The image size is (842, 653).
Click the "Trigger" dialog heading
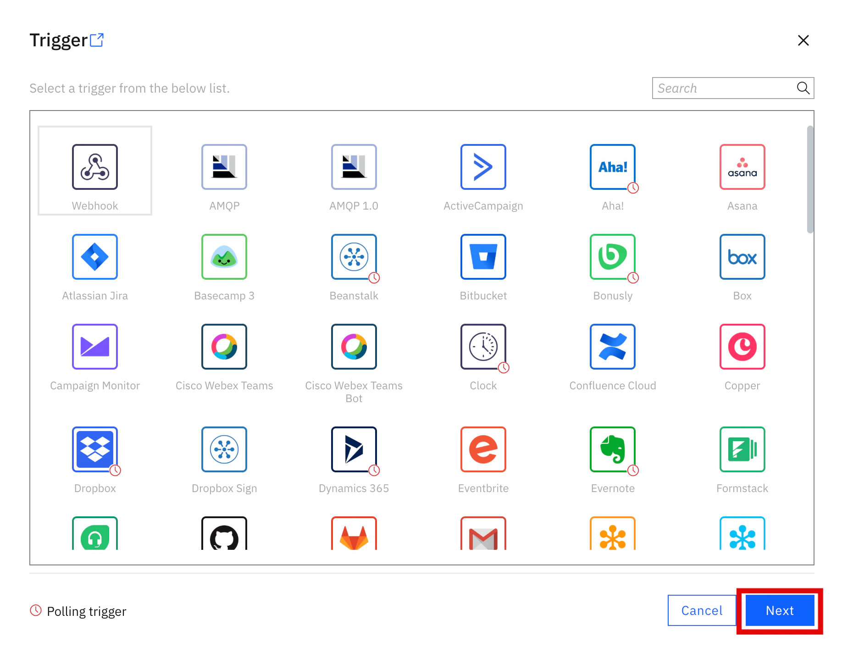59,40
